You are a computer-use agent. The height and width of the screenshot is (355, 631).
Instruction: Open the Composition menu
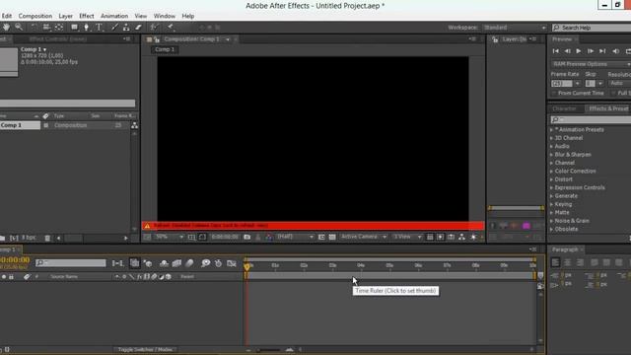coord(35,16)
